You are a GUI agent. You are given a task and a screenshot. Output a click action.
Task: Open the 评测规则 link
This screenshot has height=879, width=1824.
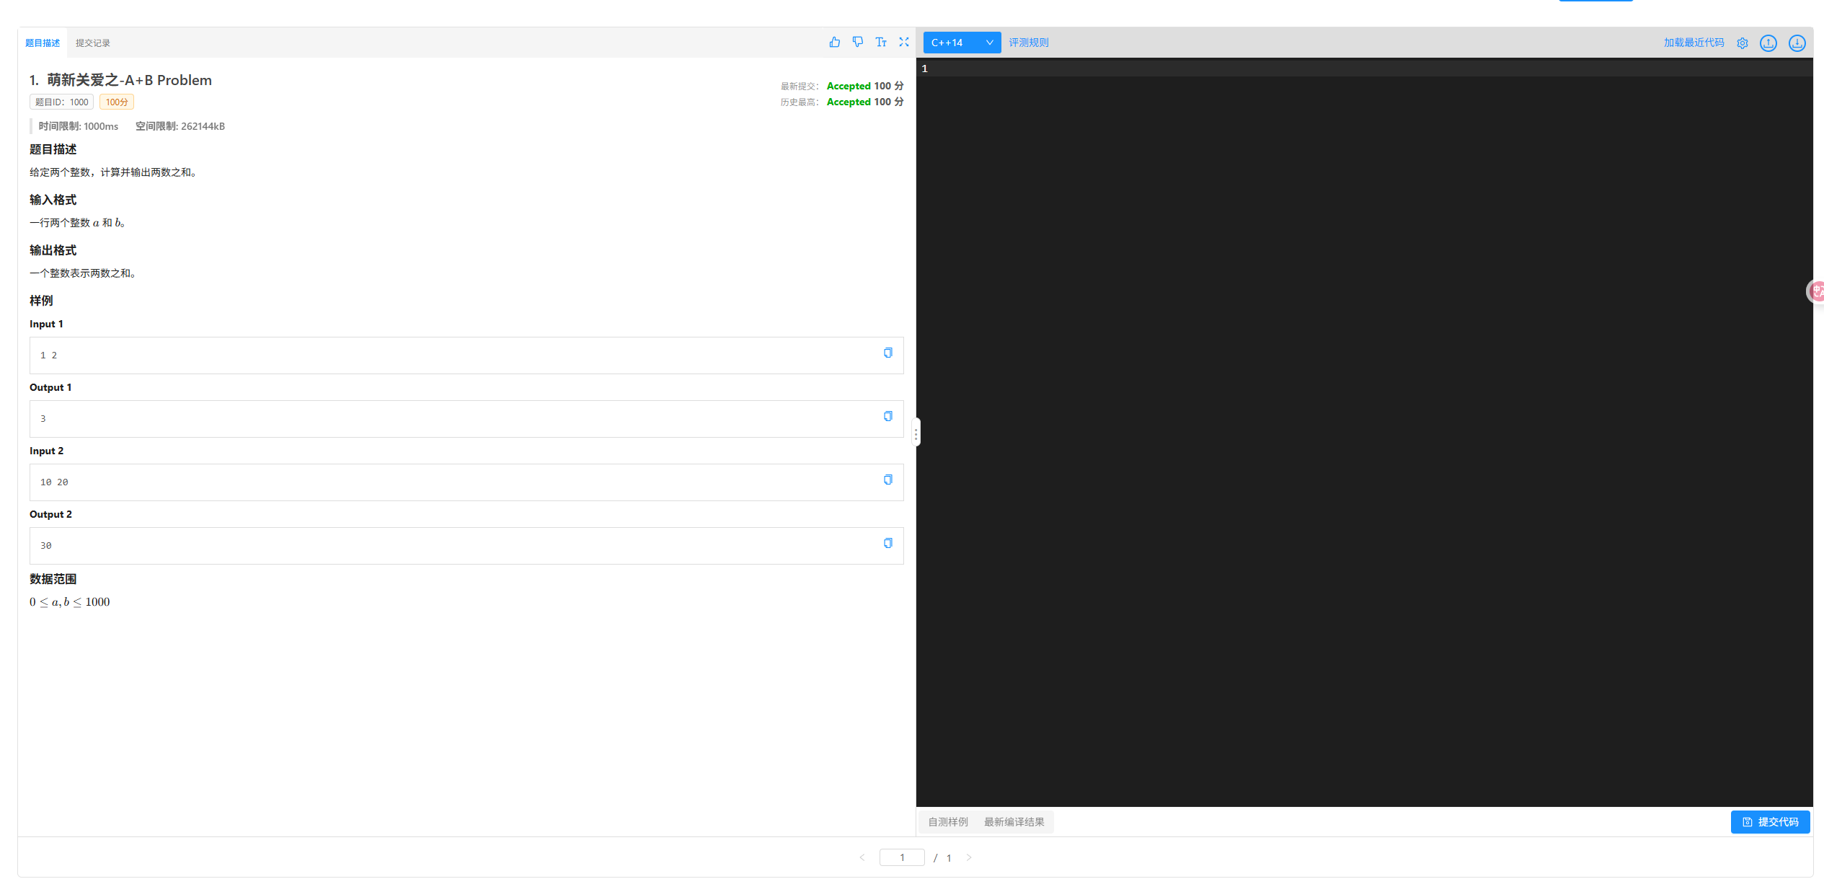[1028, 43]
